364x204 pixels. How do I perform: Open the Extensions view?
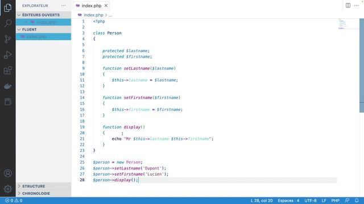[7, 70]
